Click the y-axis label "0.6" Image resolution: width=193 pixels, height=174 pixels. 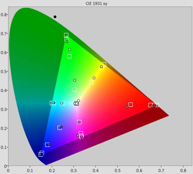tap(3, 53)
